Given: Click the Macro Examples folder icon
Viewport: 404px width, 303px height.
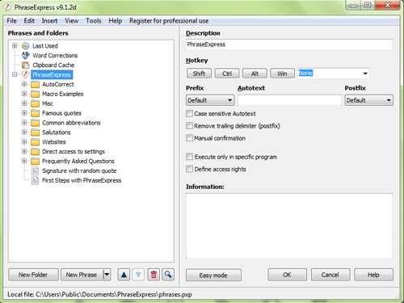Looking at the screenshot, I should click(x=35, y=94).
